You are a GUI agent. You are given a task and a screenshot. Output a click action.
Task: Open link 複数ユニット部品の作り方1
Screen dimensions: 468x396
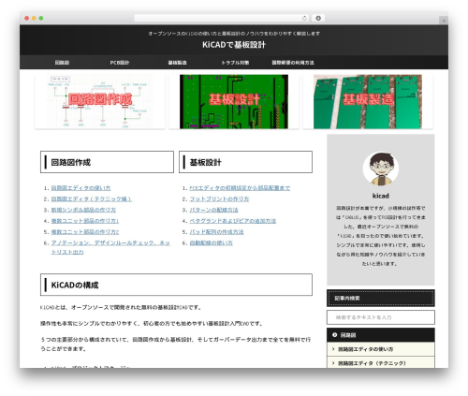point(85,221)
